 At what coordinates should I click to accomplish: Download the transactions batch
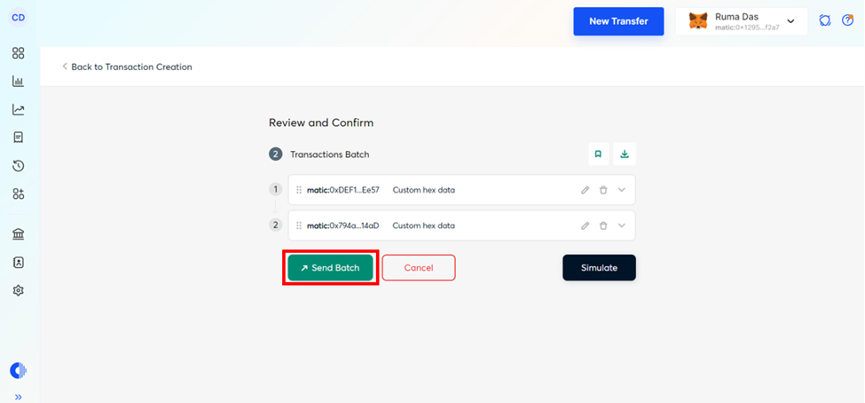[625, 154]
